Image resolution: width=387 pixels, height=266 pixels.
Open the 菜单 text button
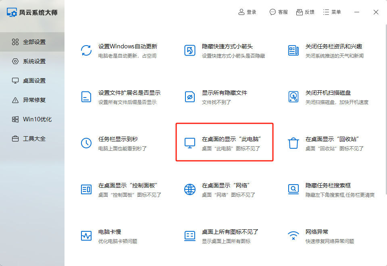click(336, 12)
